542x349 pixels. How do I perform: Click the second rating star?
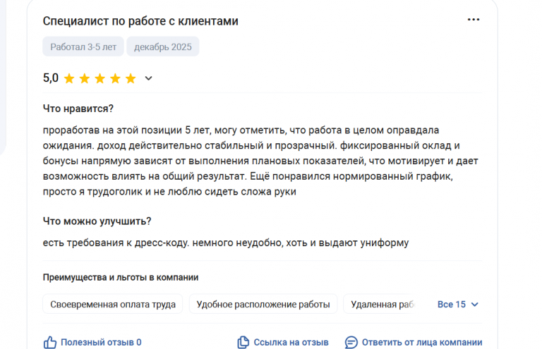85,78
